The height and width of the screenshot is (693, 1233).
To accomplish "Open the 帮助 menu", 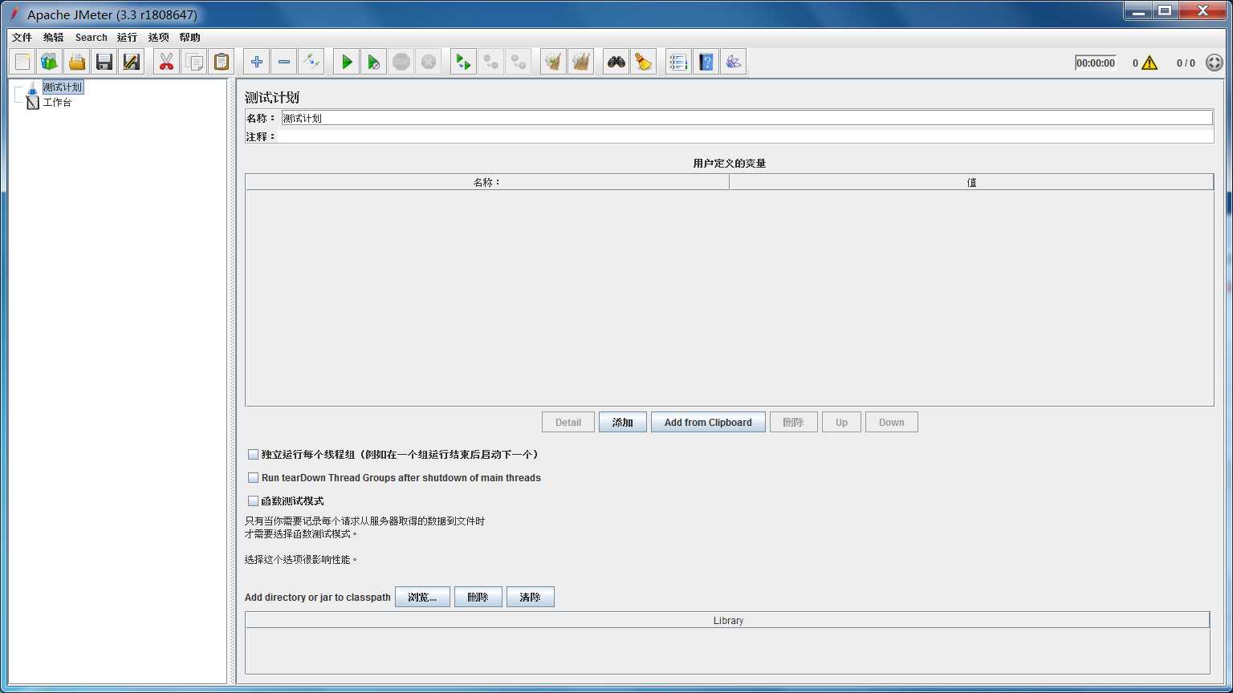I will [190, 38].
